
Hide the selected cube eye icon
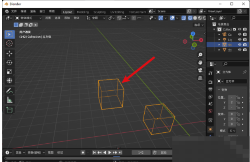[x=240, y=45]
